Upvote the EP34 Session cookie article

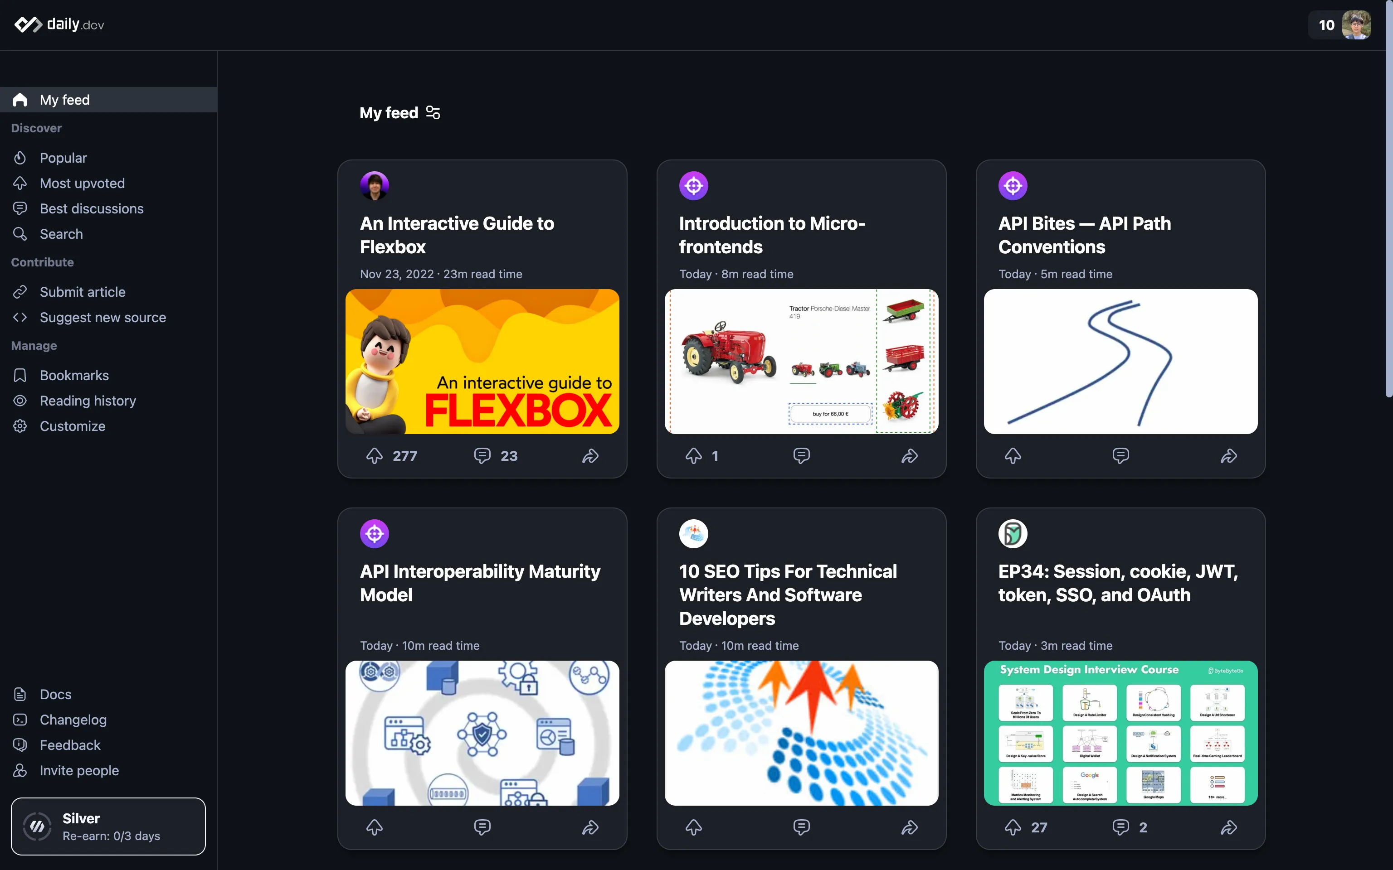click(x=1013, y=827)
